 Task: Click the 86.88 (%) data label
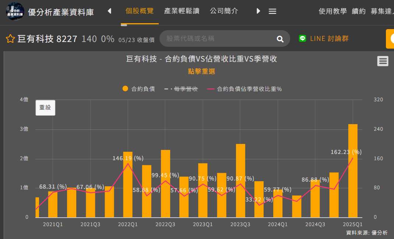[315, 180]
